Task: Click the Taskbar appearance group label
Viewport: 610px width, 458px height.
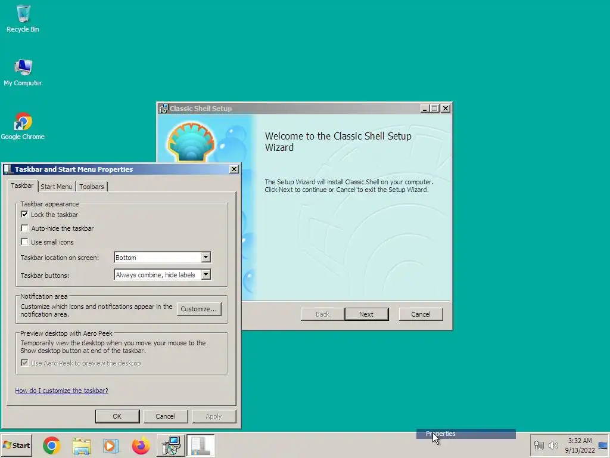Action: (x=49, y=204)
